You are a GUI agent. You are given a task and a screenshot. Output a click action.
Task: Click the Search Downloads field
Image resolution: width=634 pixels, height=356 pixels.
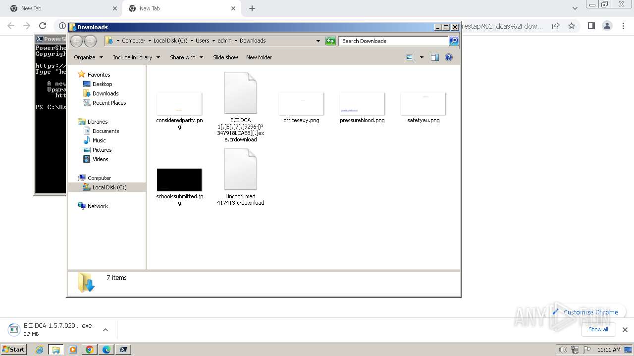(394, 41)
